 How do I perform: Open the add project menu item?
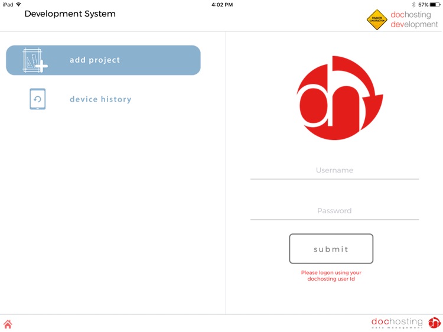pos(103,60)
